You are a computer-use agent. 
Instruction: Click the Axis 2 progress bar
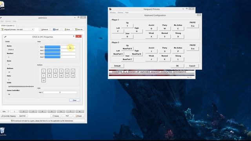tap(60, 51)
